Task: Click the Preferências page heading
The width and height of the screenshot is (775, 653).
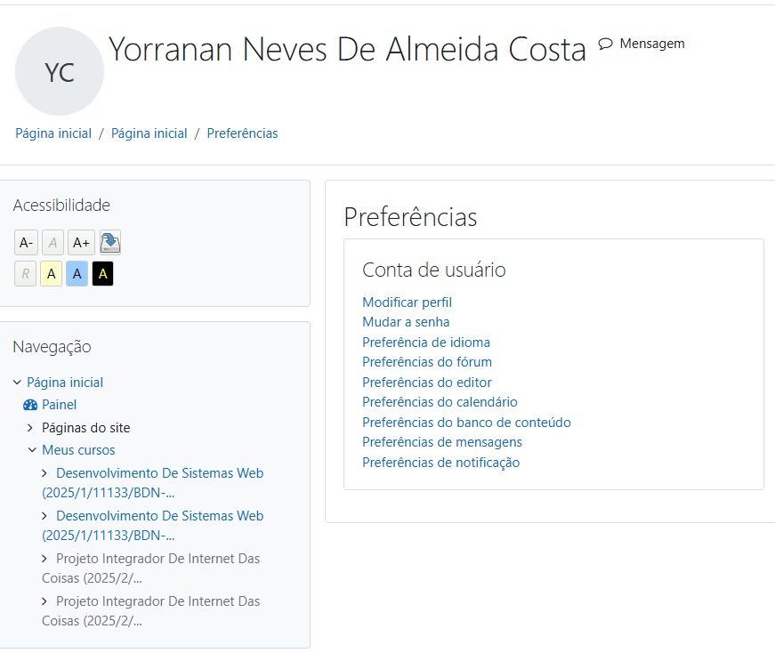Action: coord(411,217)
